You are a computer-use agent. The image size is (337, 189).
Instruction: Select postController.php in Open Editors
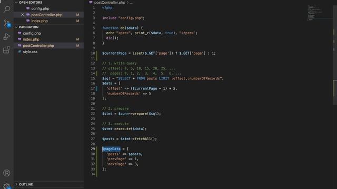47,15
